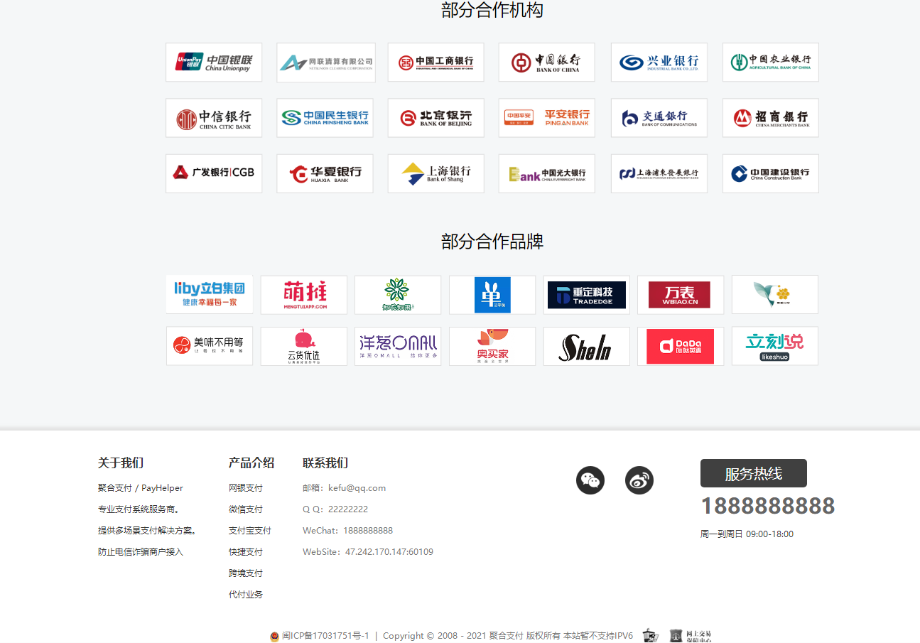
Task: Click the police mascot badge in footer
Action: click(651, 636)
